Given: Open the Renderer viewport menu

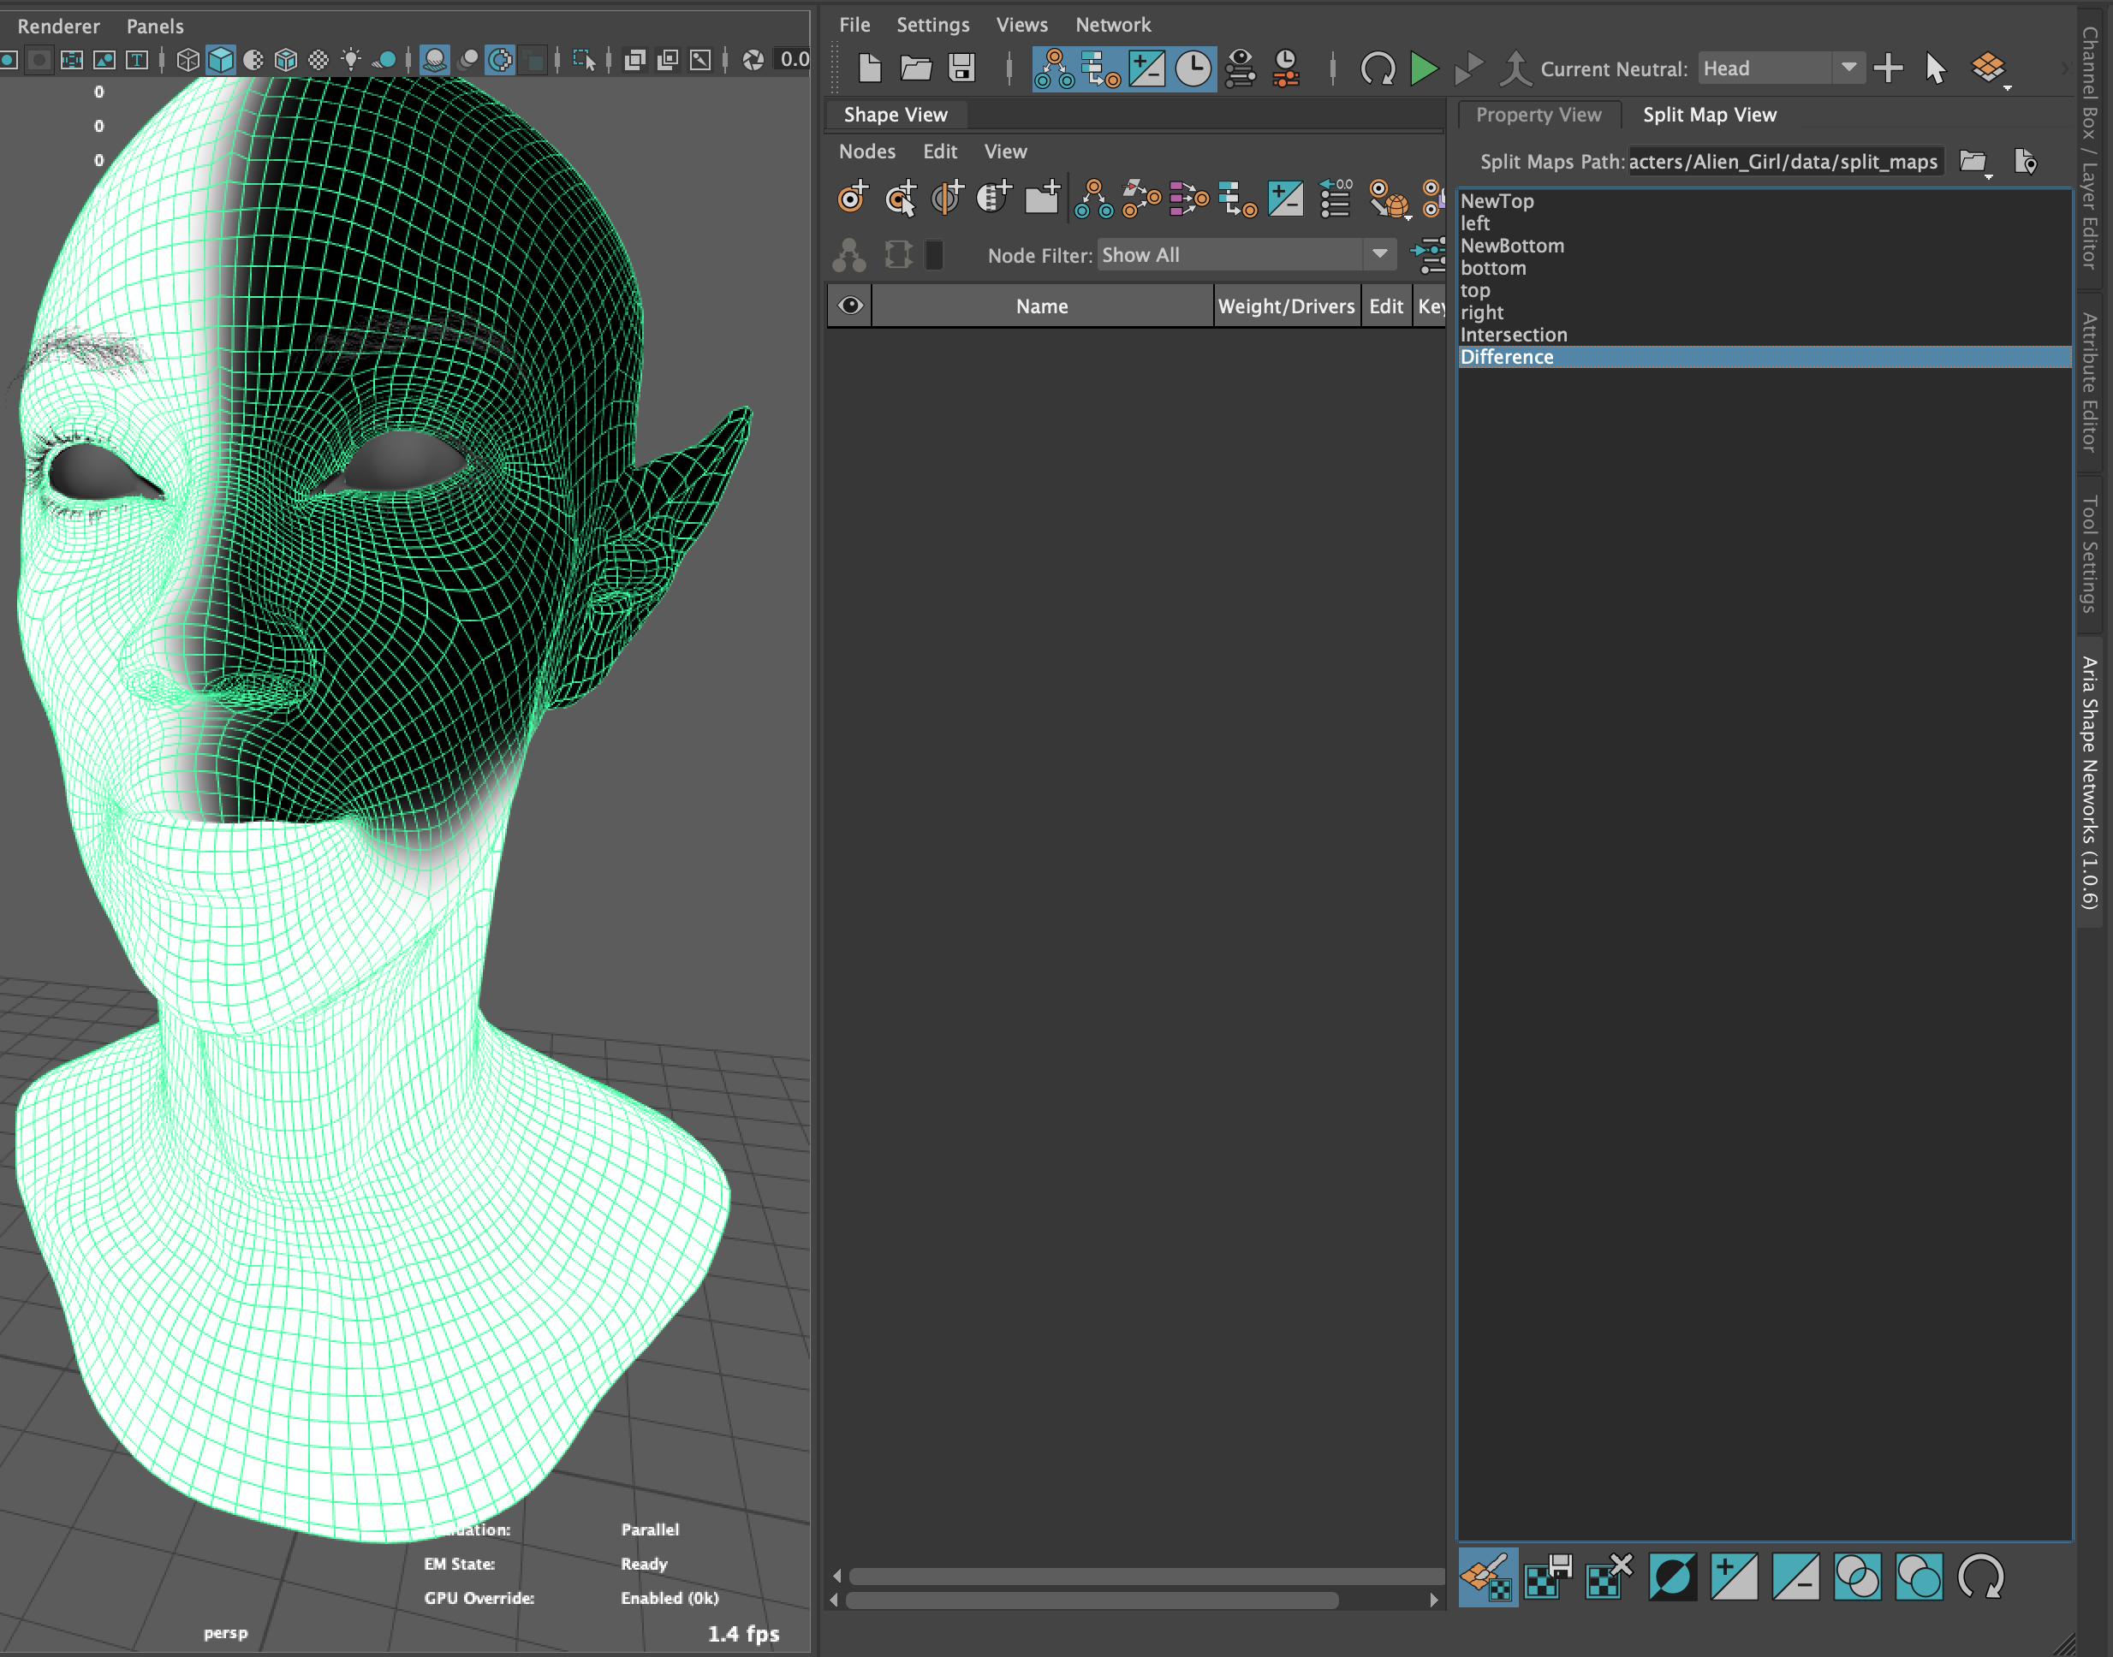Looking at the screenshot, I should 58,27.
